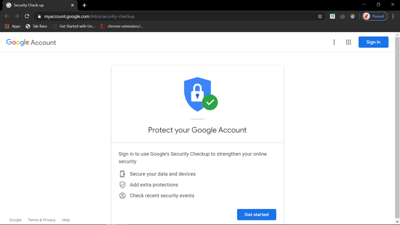This screenshot has width=400, height=225.
Task: Click the blue Sign in button
Action: 373,42
